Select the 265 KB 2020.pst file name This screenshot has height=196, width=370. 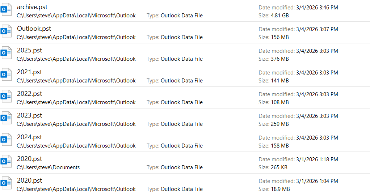29,158
